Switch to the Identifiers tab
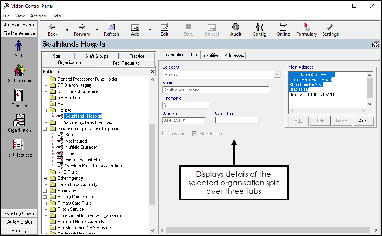Screen dimensions: 382x236 pos(212,55)
